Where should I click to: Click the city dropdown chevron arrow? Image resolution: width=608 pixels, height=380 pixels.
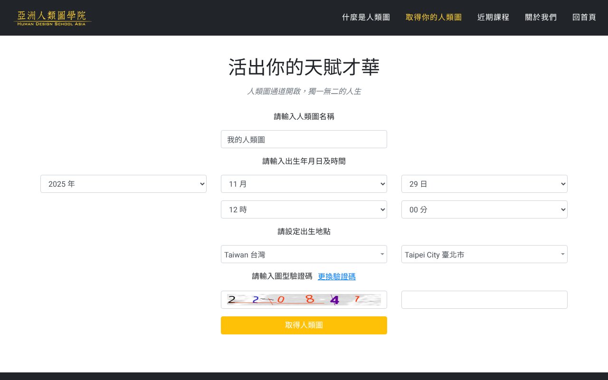[563, 254]
